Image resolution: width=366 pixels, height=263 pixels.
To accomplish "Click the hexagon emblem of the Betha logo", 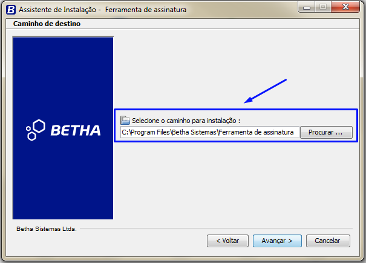I will (x=35, y=130).
